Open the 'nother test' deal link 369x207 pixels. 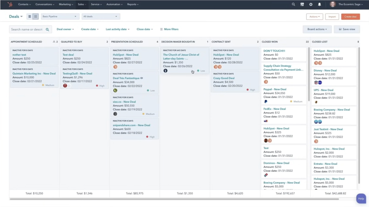coord(19,55)
